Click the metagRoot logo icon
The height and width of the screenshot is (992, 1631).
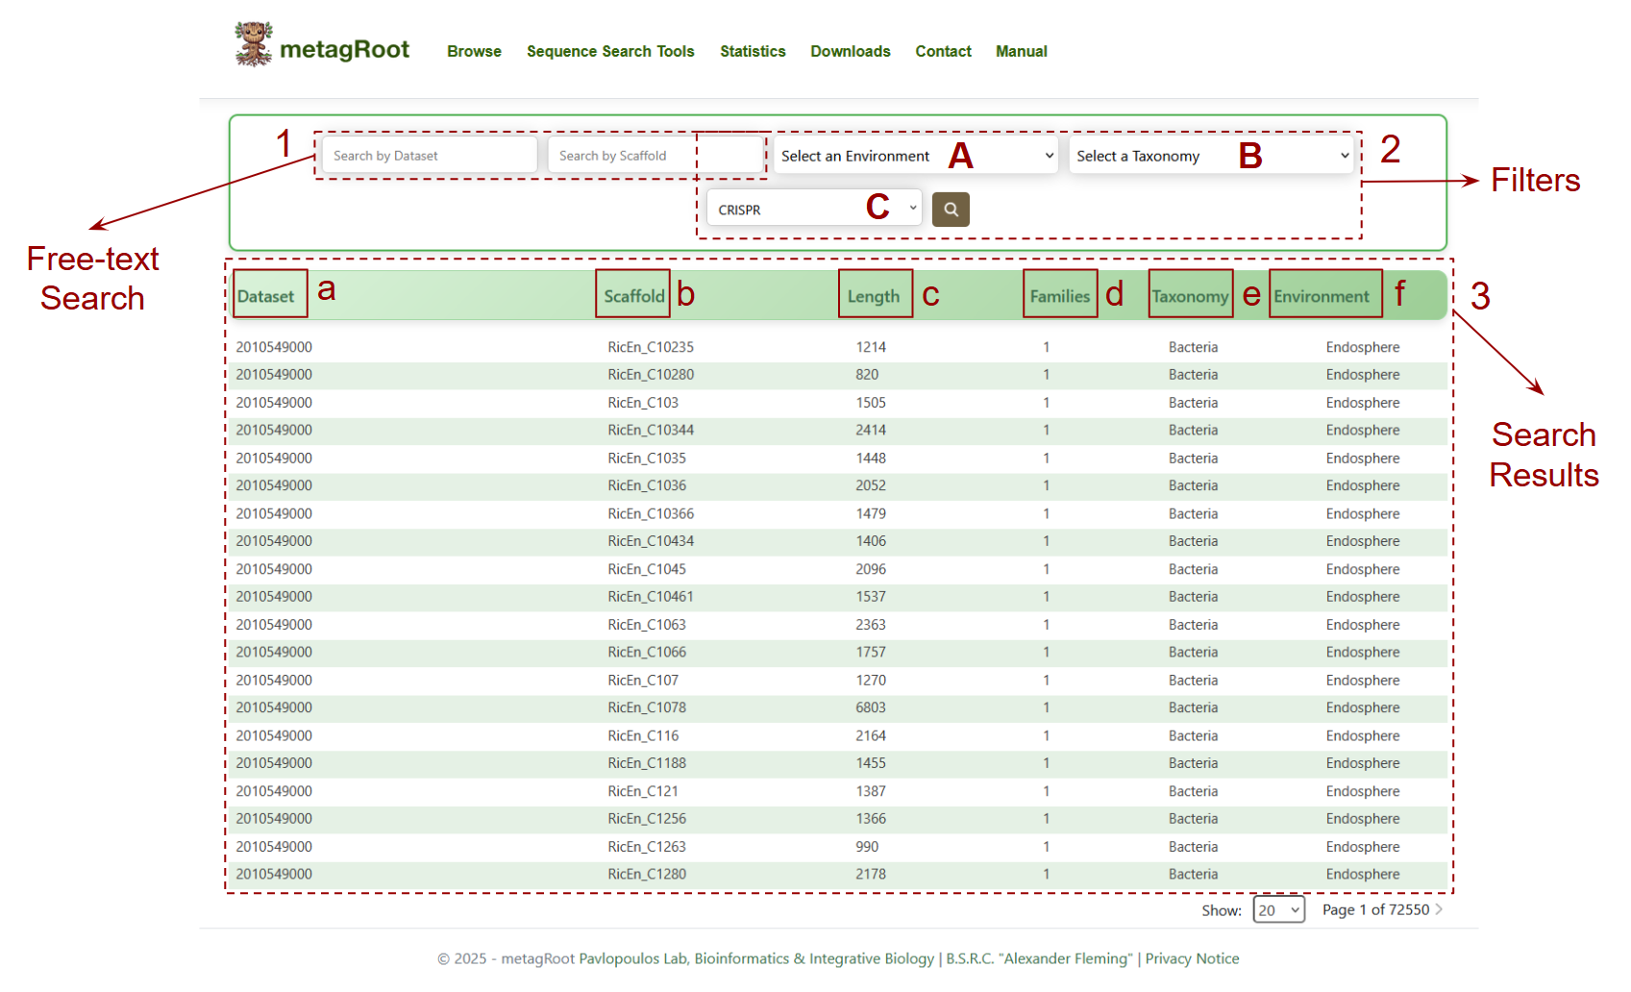pyautogui.click(x=254, y=44)
